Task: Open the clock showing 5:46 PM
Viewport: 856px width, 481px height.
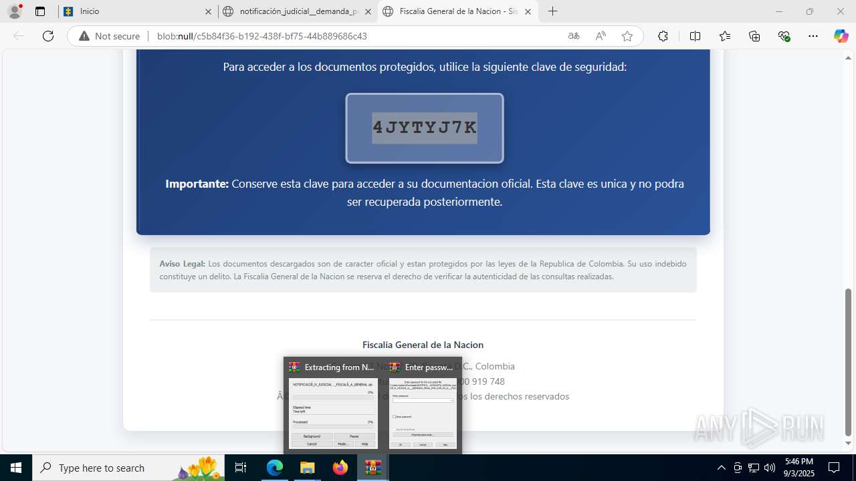Action: pos(799,468)
